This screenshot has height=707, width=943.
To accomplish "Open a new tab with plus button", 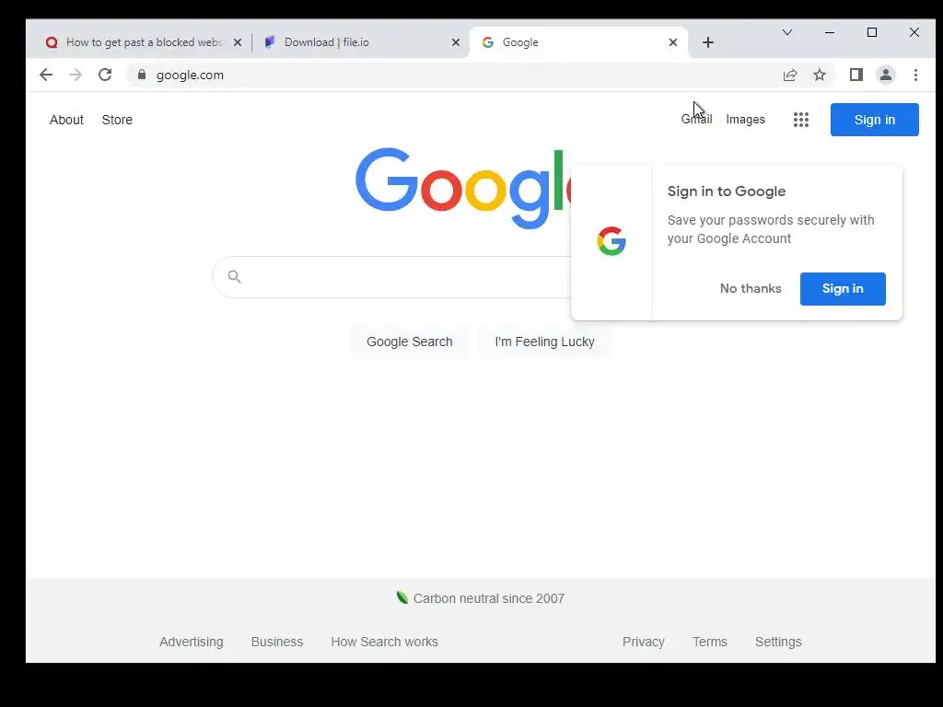I will click(x=708, y=42).
